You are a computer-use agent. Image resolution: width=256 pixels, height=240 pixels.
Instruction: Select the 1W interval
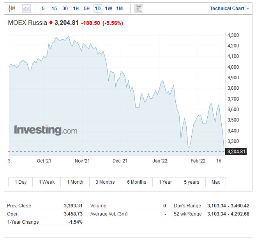109,9
